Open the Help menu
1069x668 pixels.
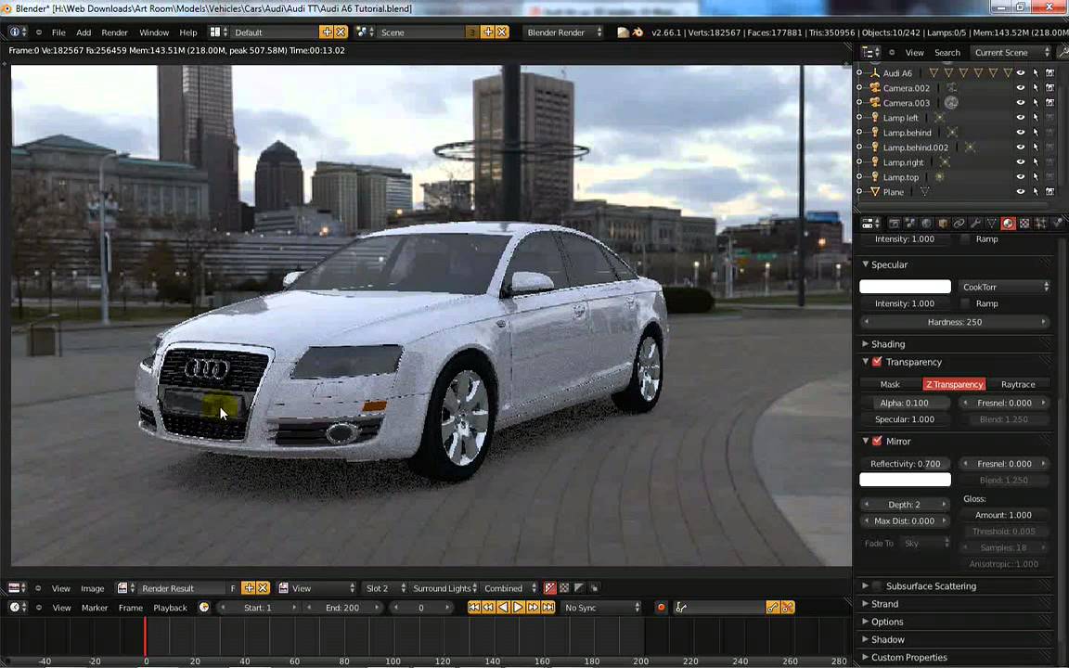pos(188,32)
